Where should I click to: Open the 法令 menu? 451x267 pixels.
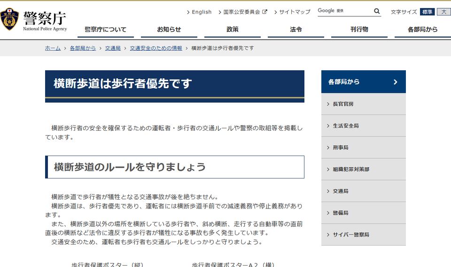point(296,30)
